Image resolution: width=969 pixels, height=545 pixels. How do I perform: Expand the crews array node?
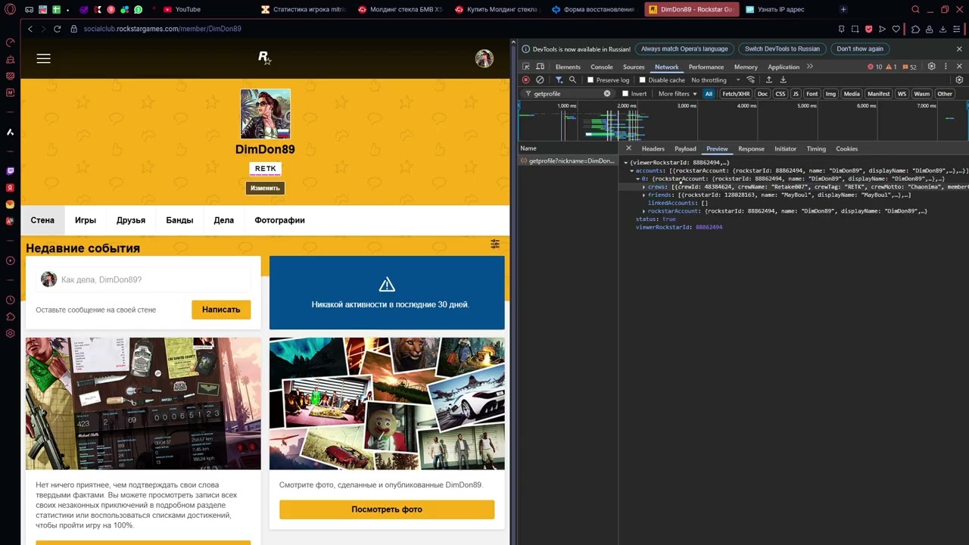[644, 187]
